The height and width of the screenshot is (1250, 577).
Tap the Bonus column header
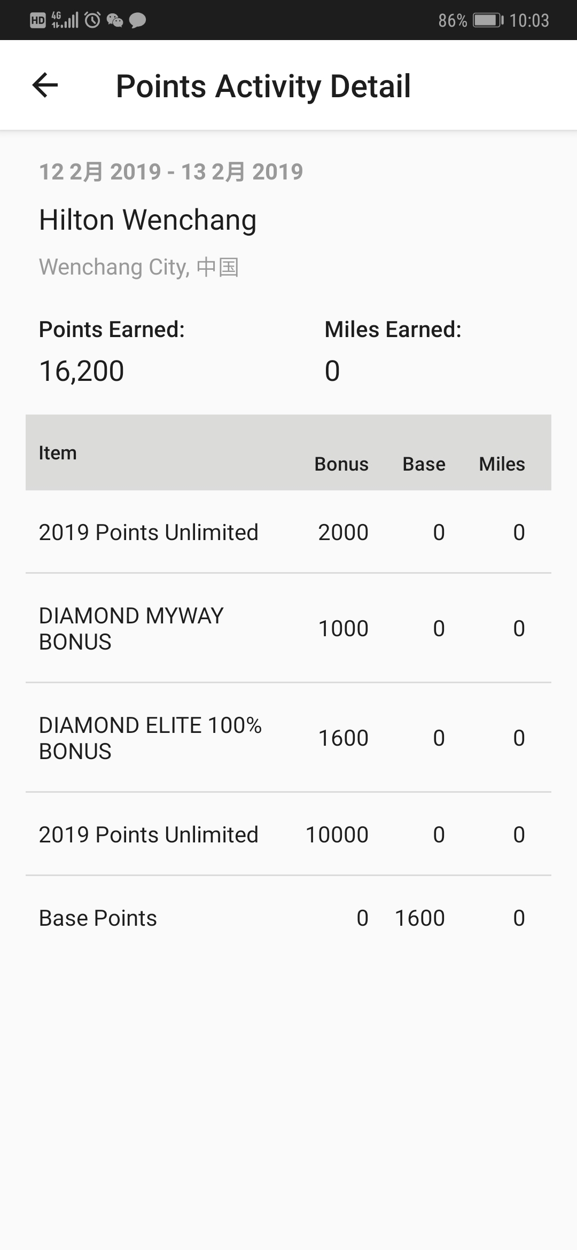(341, 464)
